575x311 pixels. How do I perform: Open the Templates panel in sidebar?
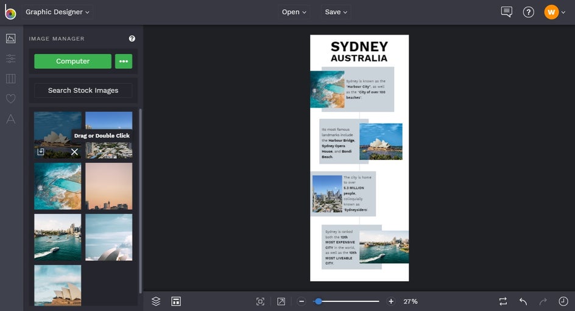(10, 79)
